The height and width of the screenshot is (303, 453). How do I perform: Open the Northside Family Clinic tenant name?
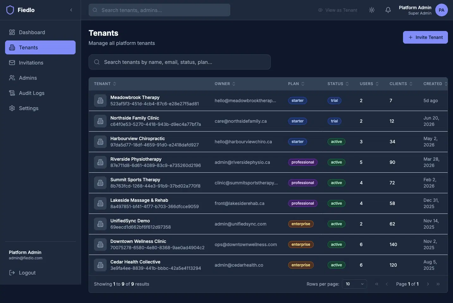(135, 118)
